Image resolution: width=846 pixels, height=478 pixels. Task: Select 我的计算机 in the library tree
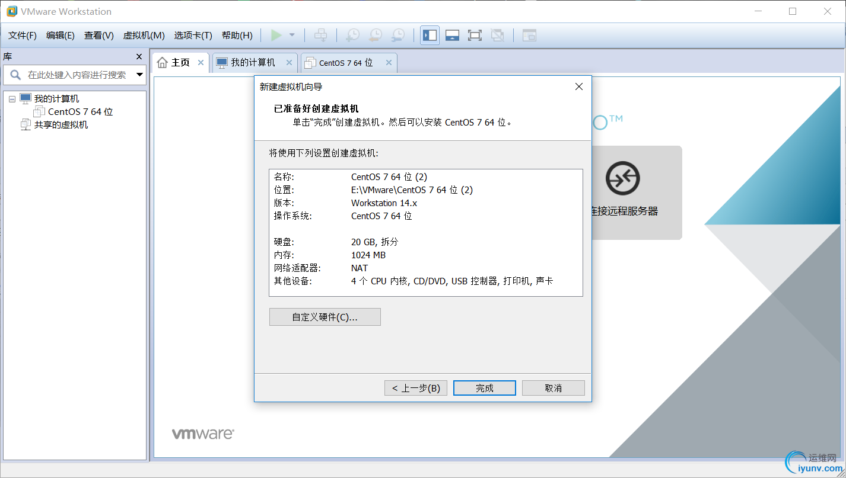(x=56, y=99)
